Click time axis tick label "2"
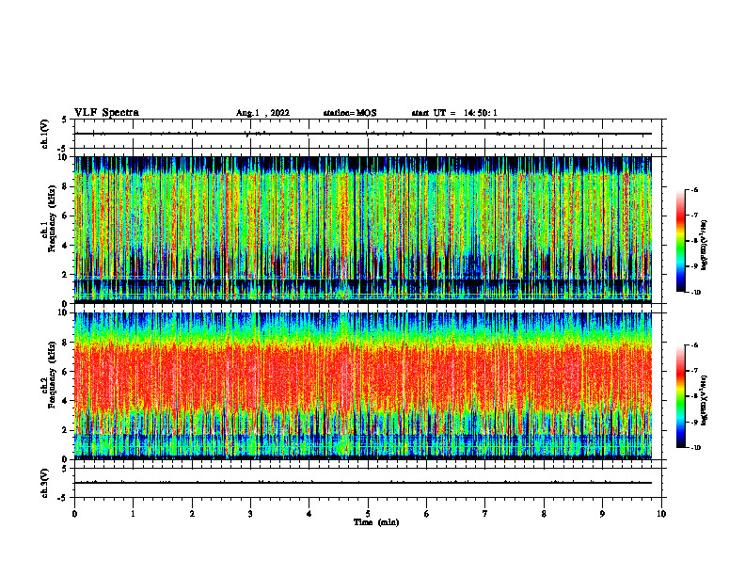 pos(192,514)
